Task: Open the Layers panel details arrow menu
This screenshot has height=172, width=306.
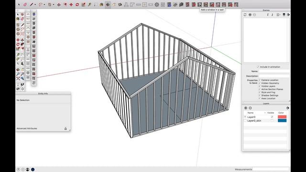Action: pos(288,108)
